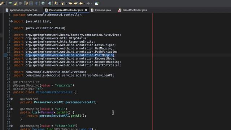Click the Persona.java tab file icon

tap(92, 10)
